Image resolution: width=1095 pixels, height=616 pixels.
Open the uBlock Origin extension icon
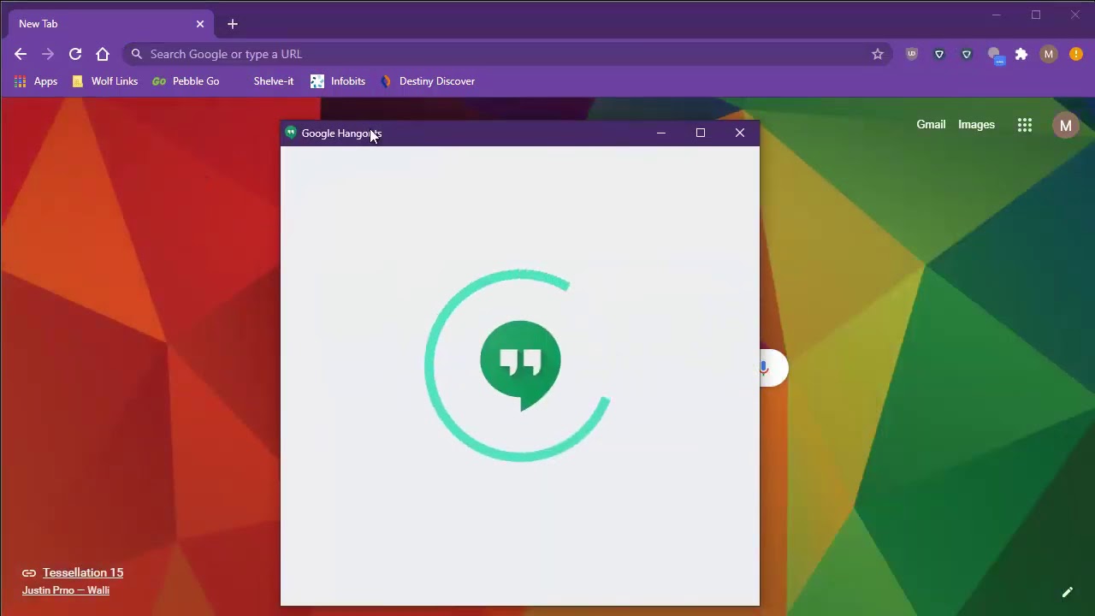pos(912,54)
